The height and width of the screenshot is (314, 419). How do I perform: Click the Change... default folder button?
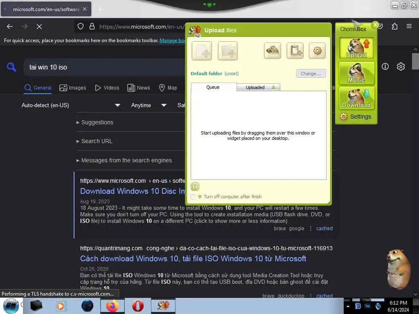tap(311, 74)
